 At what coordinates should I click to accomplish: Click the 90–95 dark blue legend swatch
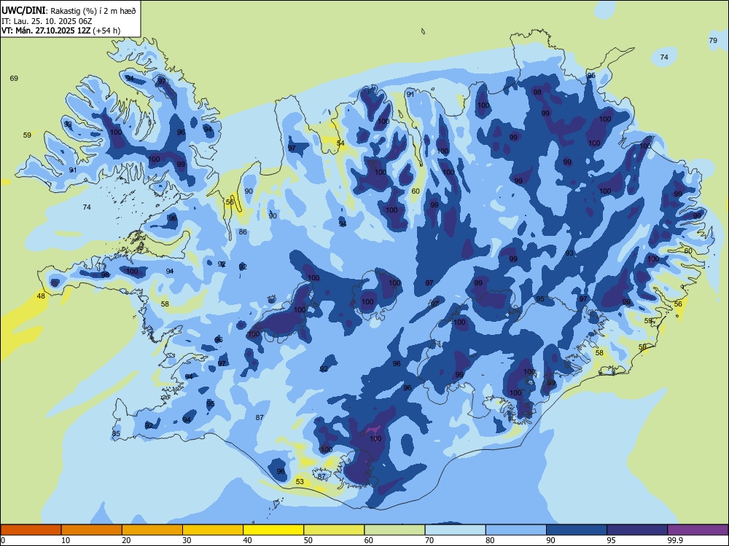click(577, 530)
